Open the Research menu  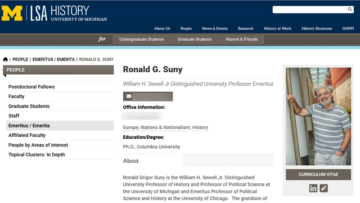pyautogui.click(x=246, y=28)
